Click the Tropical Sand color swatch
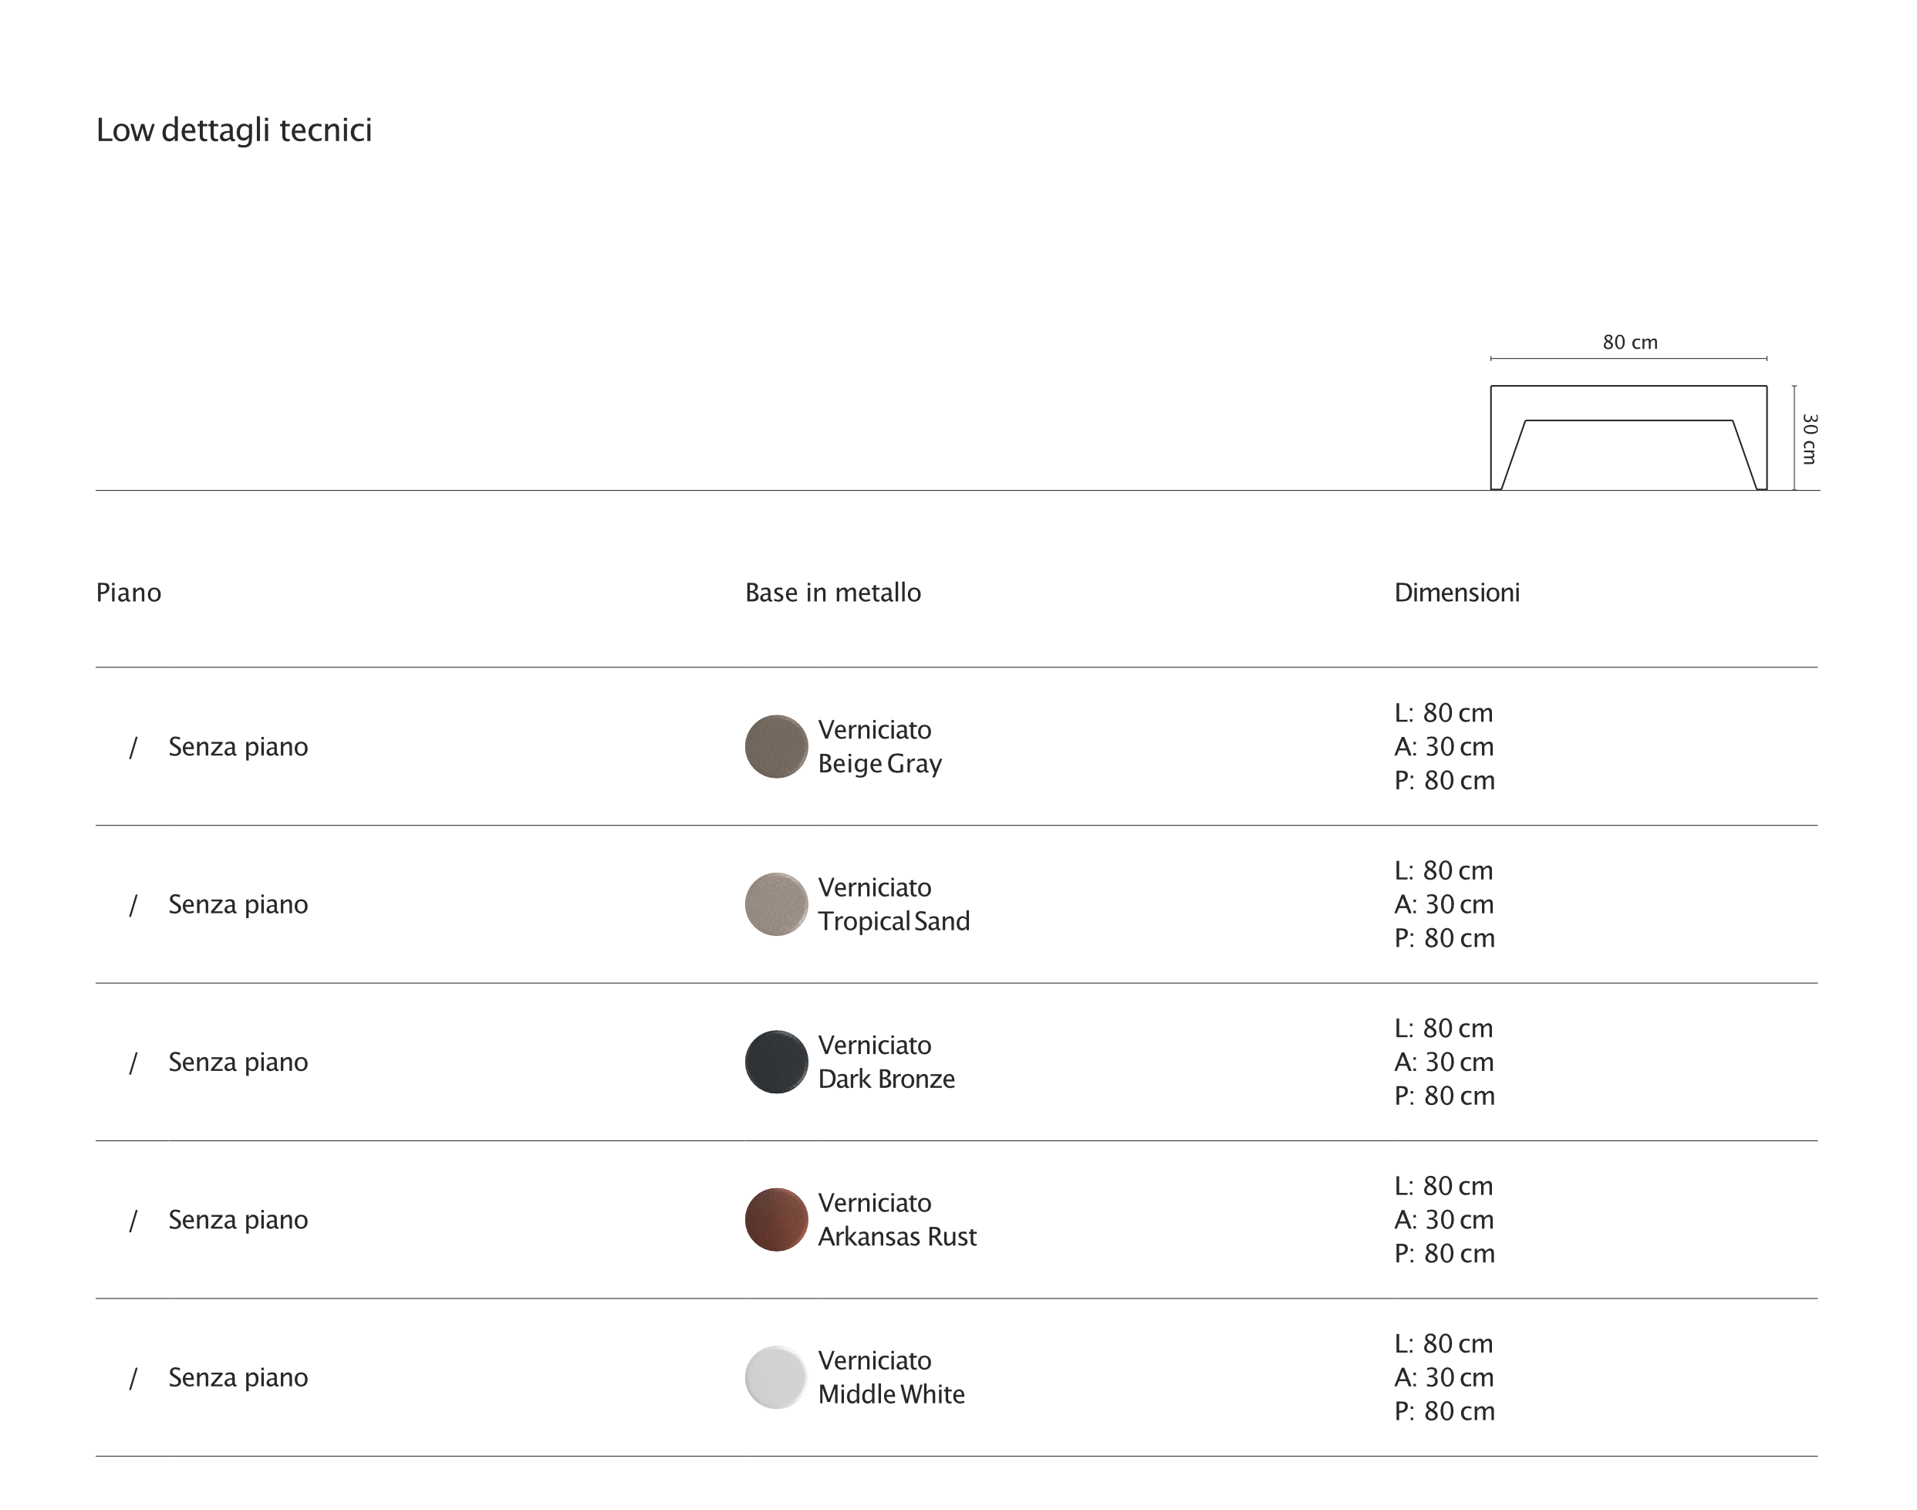1917x1510 pixels. coord(776,904)
